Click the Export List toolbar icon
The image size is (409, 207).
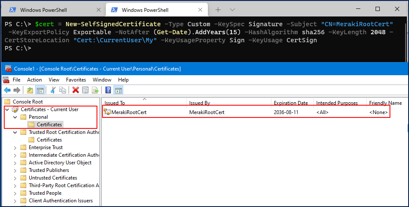95,90
